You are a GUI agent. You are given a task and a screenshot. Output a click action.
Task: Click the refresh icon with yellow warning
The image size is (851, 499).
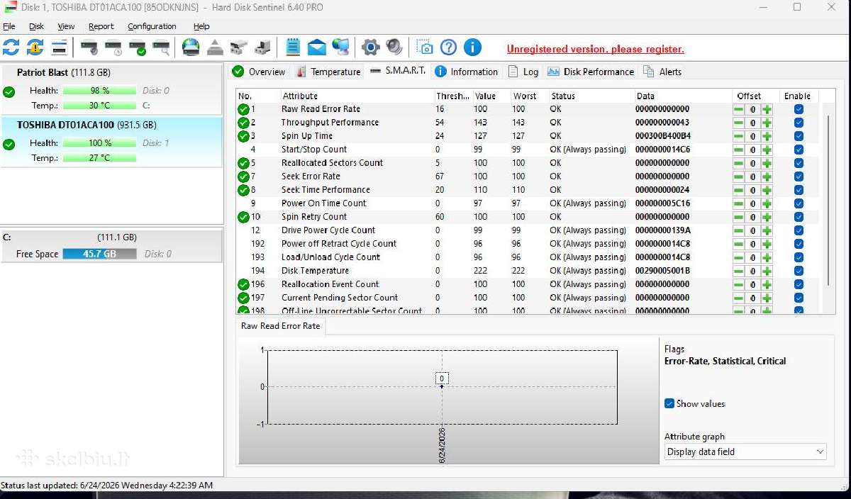point(35,47)
